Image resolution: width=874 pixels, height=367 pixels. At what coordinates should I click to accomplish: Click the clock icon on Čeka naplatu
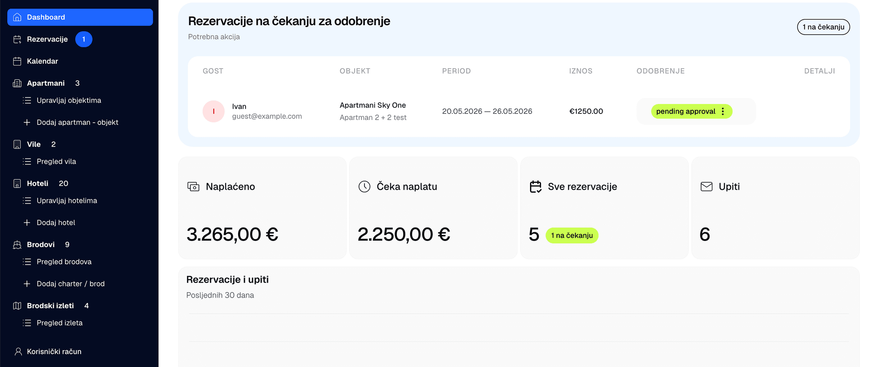tap(364, 186)
